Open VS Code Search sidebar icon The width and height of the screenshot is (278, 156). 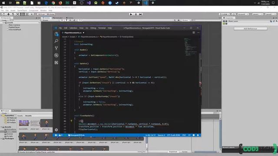pyautogui.click(x=56, y=41)
